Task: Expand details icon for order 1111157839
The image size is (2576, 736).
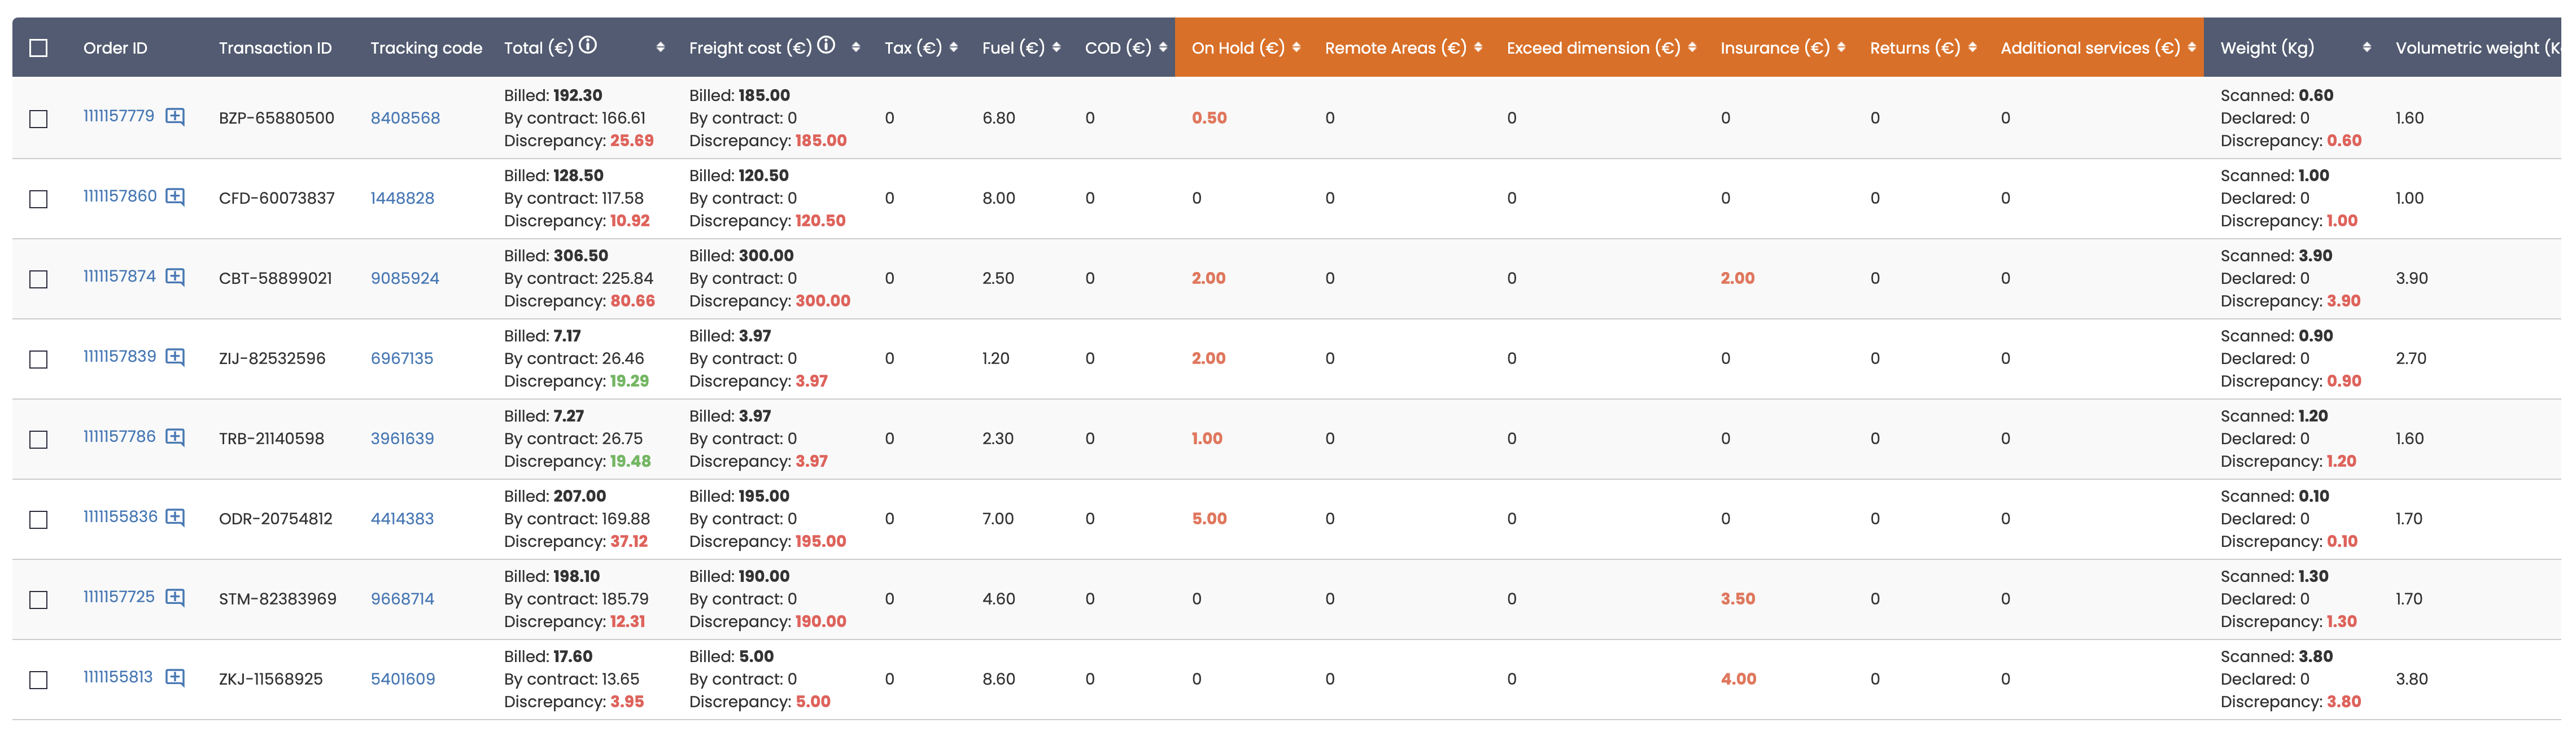Action: (175, 356)
